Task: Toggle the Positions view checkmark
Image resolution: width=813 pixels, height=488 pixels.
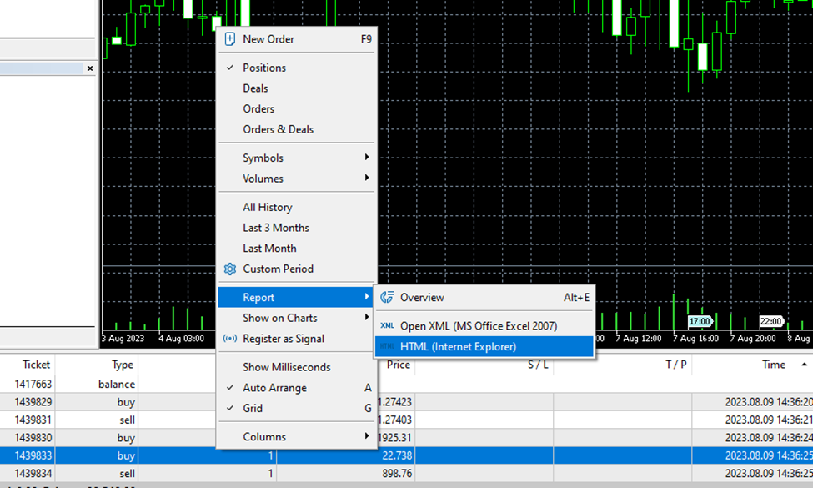Action: pos(229,68)
